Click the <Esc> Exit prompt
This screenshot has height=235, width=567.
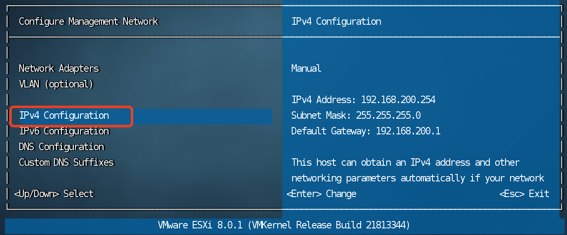coord(524,194)
